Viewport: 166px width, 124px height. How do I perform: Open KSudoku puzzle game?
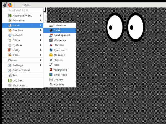(59, 85)
